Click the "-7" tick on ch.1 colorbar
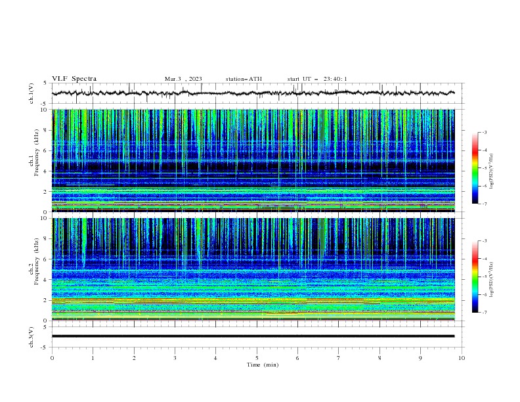The height and width of the screenshot is (402, 520). (x=484, y=204)
